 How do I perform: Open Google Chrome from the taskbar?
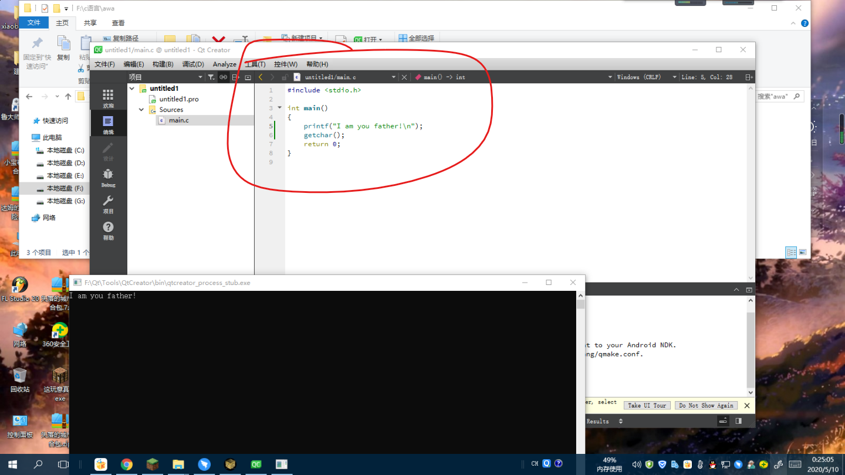tap(127, 464)
